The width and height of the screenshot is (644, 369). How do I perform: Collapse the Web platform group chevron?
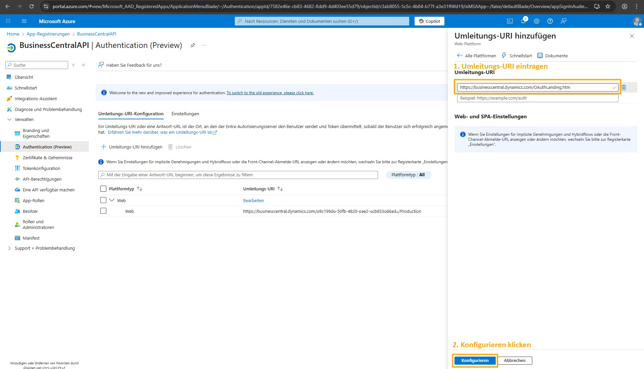click(112, 200)
